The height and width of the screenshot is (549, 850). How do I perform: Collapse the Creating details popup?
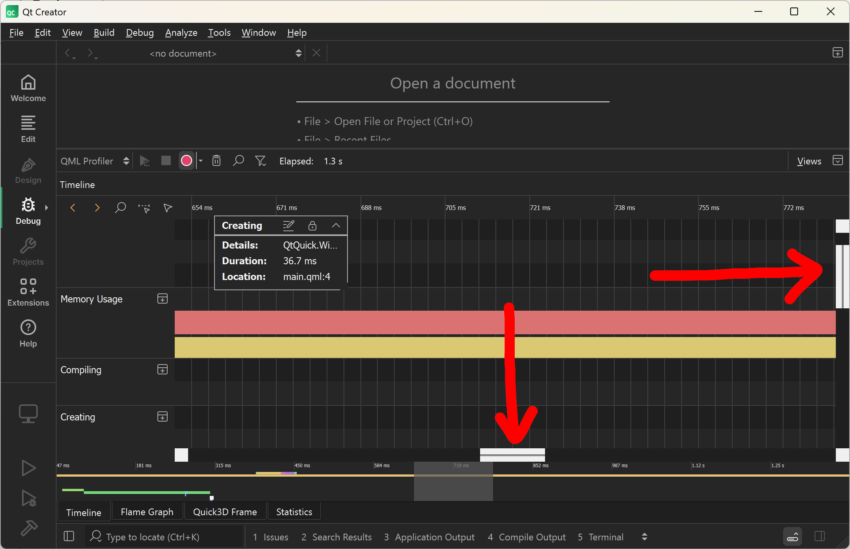(336, 225)
